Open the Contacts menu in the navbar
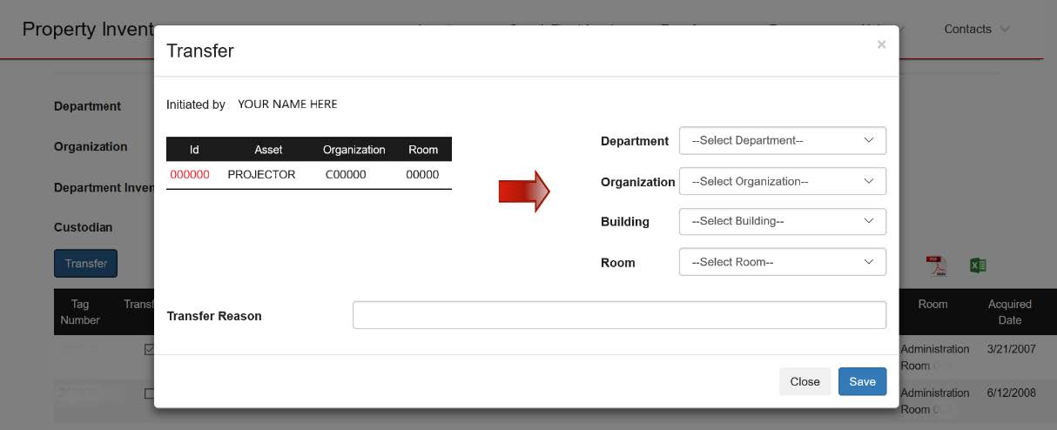Screen dimensions: 1057x430 pos(977,29)
